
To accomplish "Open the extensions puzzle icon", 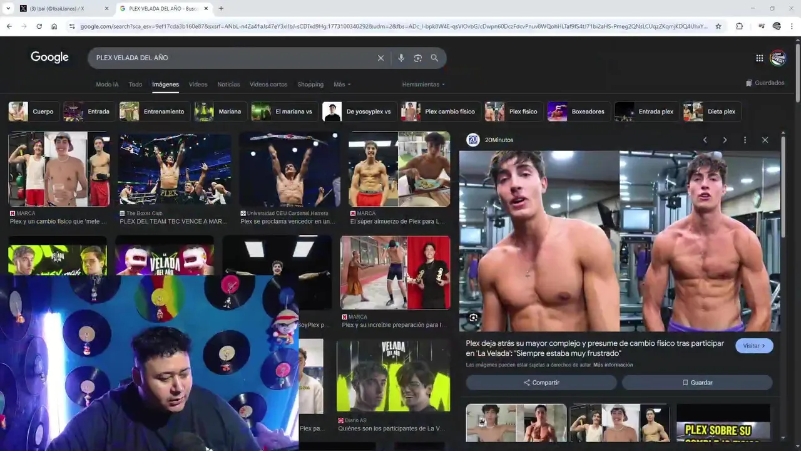I will 739,26.
